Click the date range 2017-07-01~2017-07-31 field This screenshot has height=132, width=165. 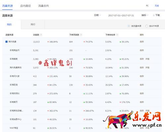point(121,16)
